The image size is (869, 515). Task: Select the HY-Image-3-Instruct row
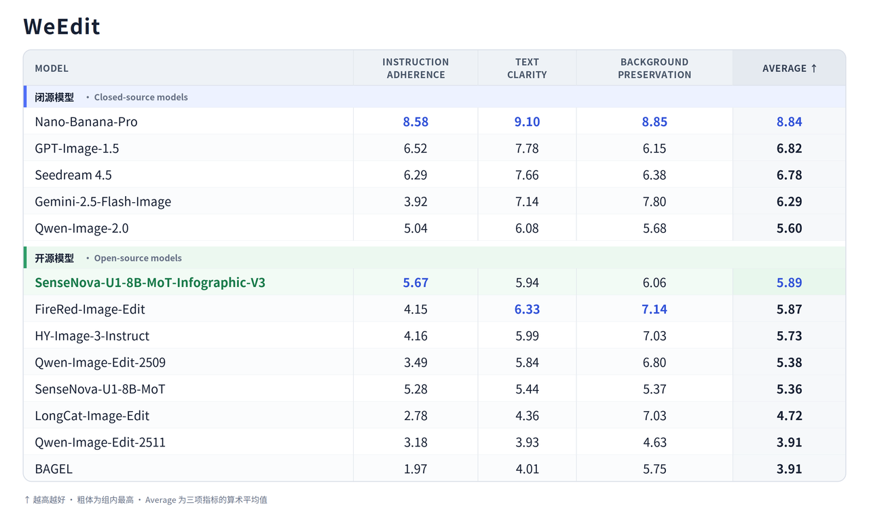click(x=434, y=335)
